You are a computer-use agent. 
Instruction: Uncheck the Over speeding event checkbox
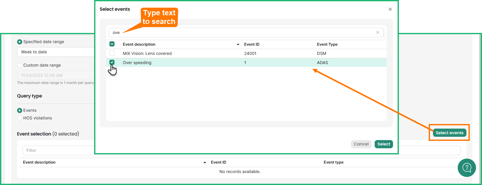pyautogui.click(x=112, y=62)
